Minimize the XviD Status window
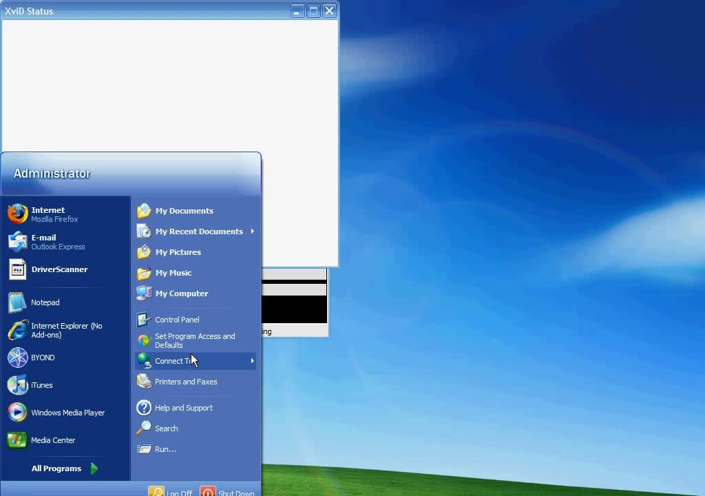 [297, 11]
